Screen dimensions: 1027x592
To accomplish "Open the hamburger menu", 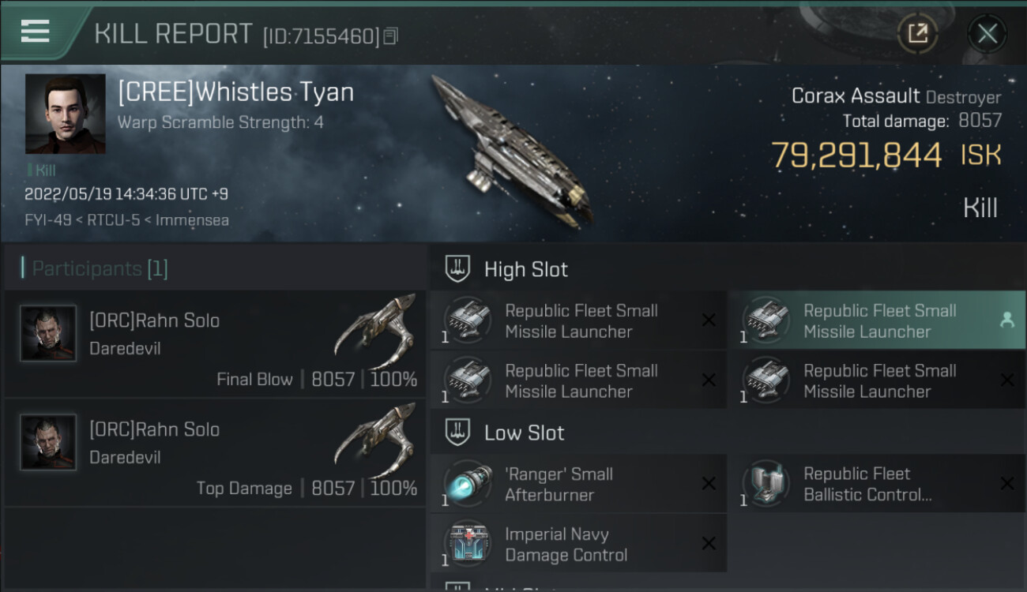I will pyautogui.click(x=36, y=32).
